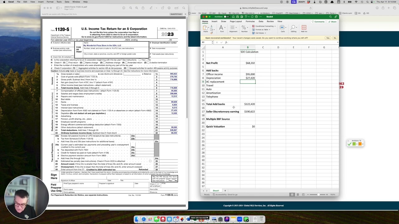Click the Paste clipboard icon in Excel
This screenshot has width=399, height=224.
(205, 27)
